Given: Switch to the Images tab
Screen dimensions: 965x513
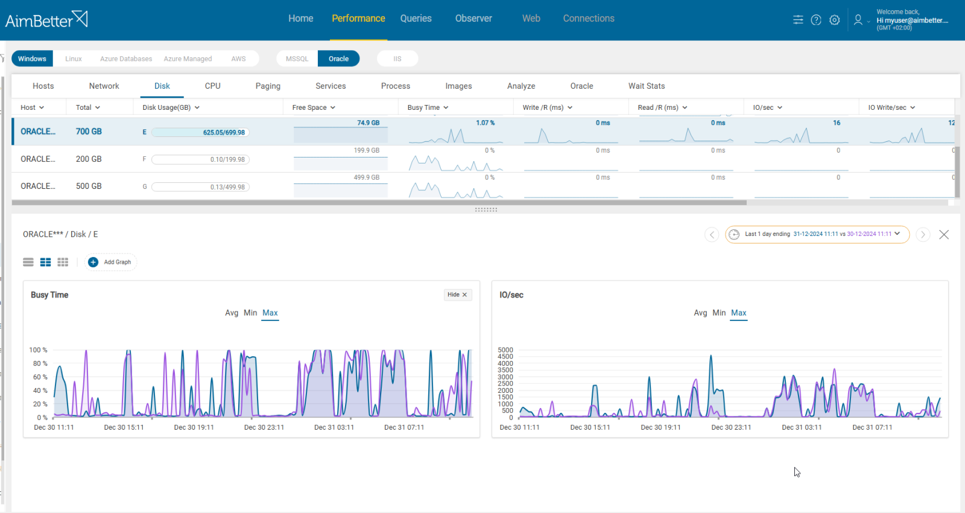Looking at the screenshot, I should 458,86.
